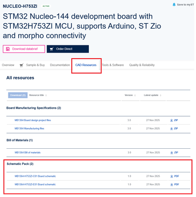This screenshot has height=197, width=196.
Task: Sort by Resource title column arrows
Action: pos(46,96)
